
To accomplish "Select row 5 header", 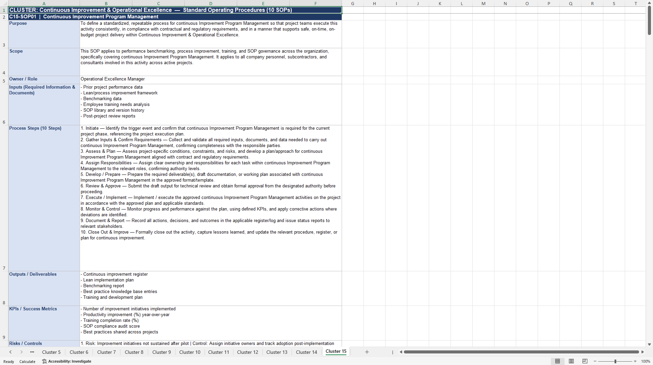I will (x=4, y=80).
